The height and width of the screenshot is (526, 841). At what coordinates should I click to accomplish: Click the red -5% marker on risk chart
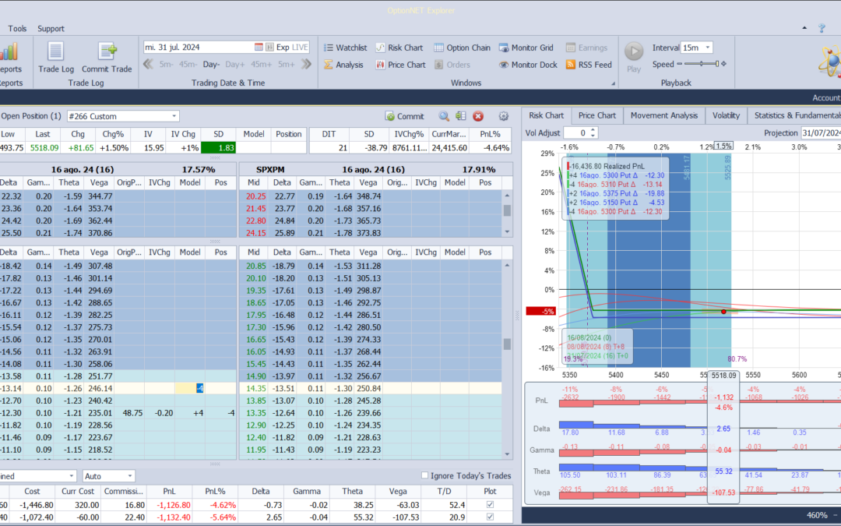tap(540, 311)
